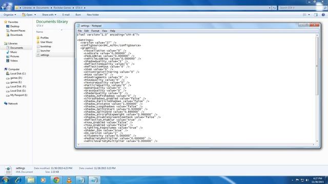The width and height of the screenshot is (328, 184).
Task: Click New folder in Explorer toolbar
Action: coord(93,15)
